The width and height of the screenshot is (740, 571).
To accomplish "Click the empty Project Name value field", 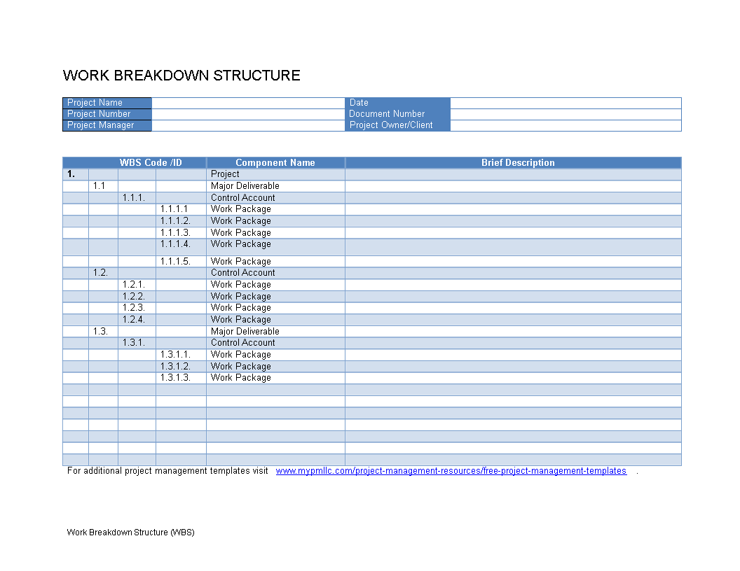I will 248,103.
